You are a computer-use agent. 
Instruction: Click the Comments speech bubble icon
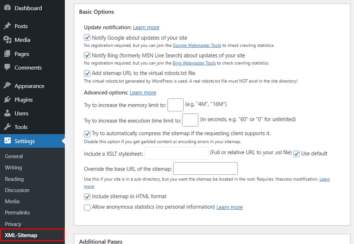pos(7,67)
